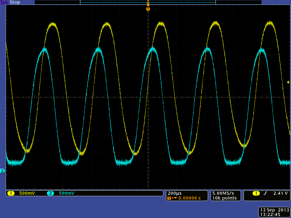The height and width of the screenshot is (218, 291).
Task: Click the Channel 2 ground reference marker
Action: click(x=2, y=171)
